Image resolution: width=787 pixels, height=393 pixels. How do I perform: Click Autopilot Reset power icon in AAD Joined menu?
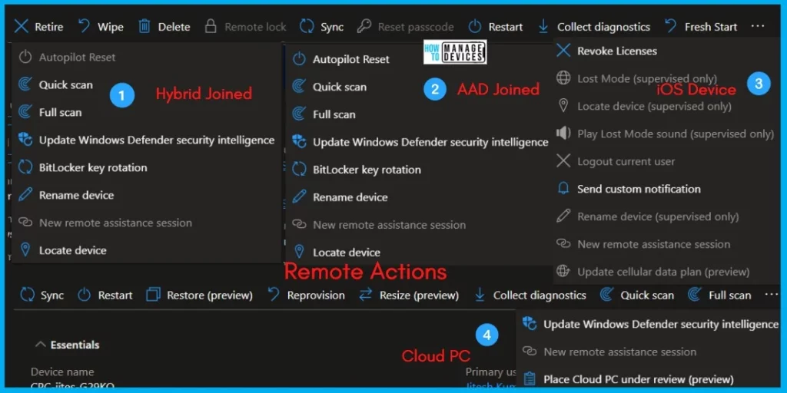(299, 59)
